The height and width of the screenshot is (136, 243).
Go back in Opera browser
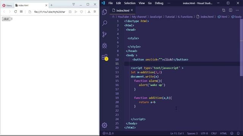pos(4,12)
